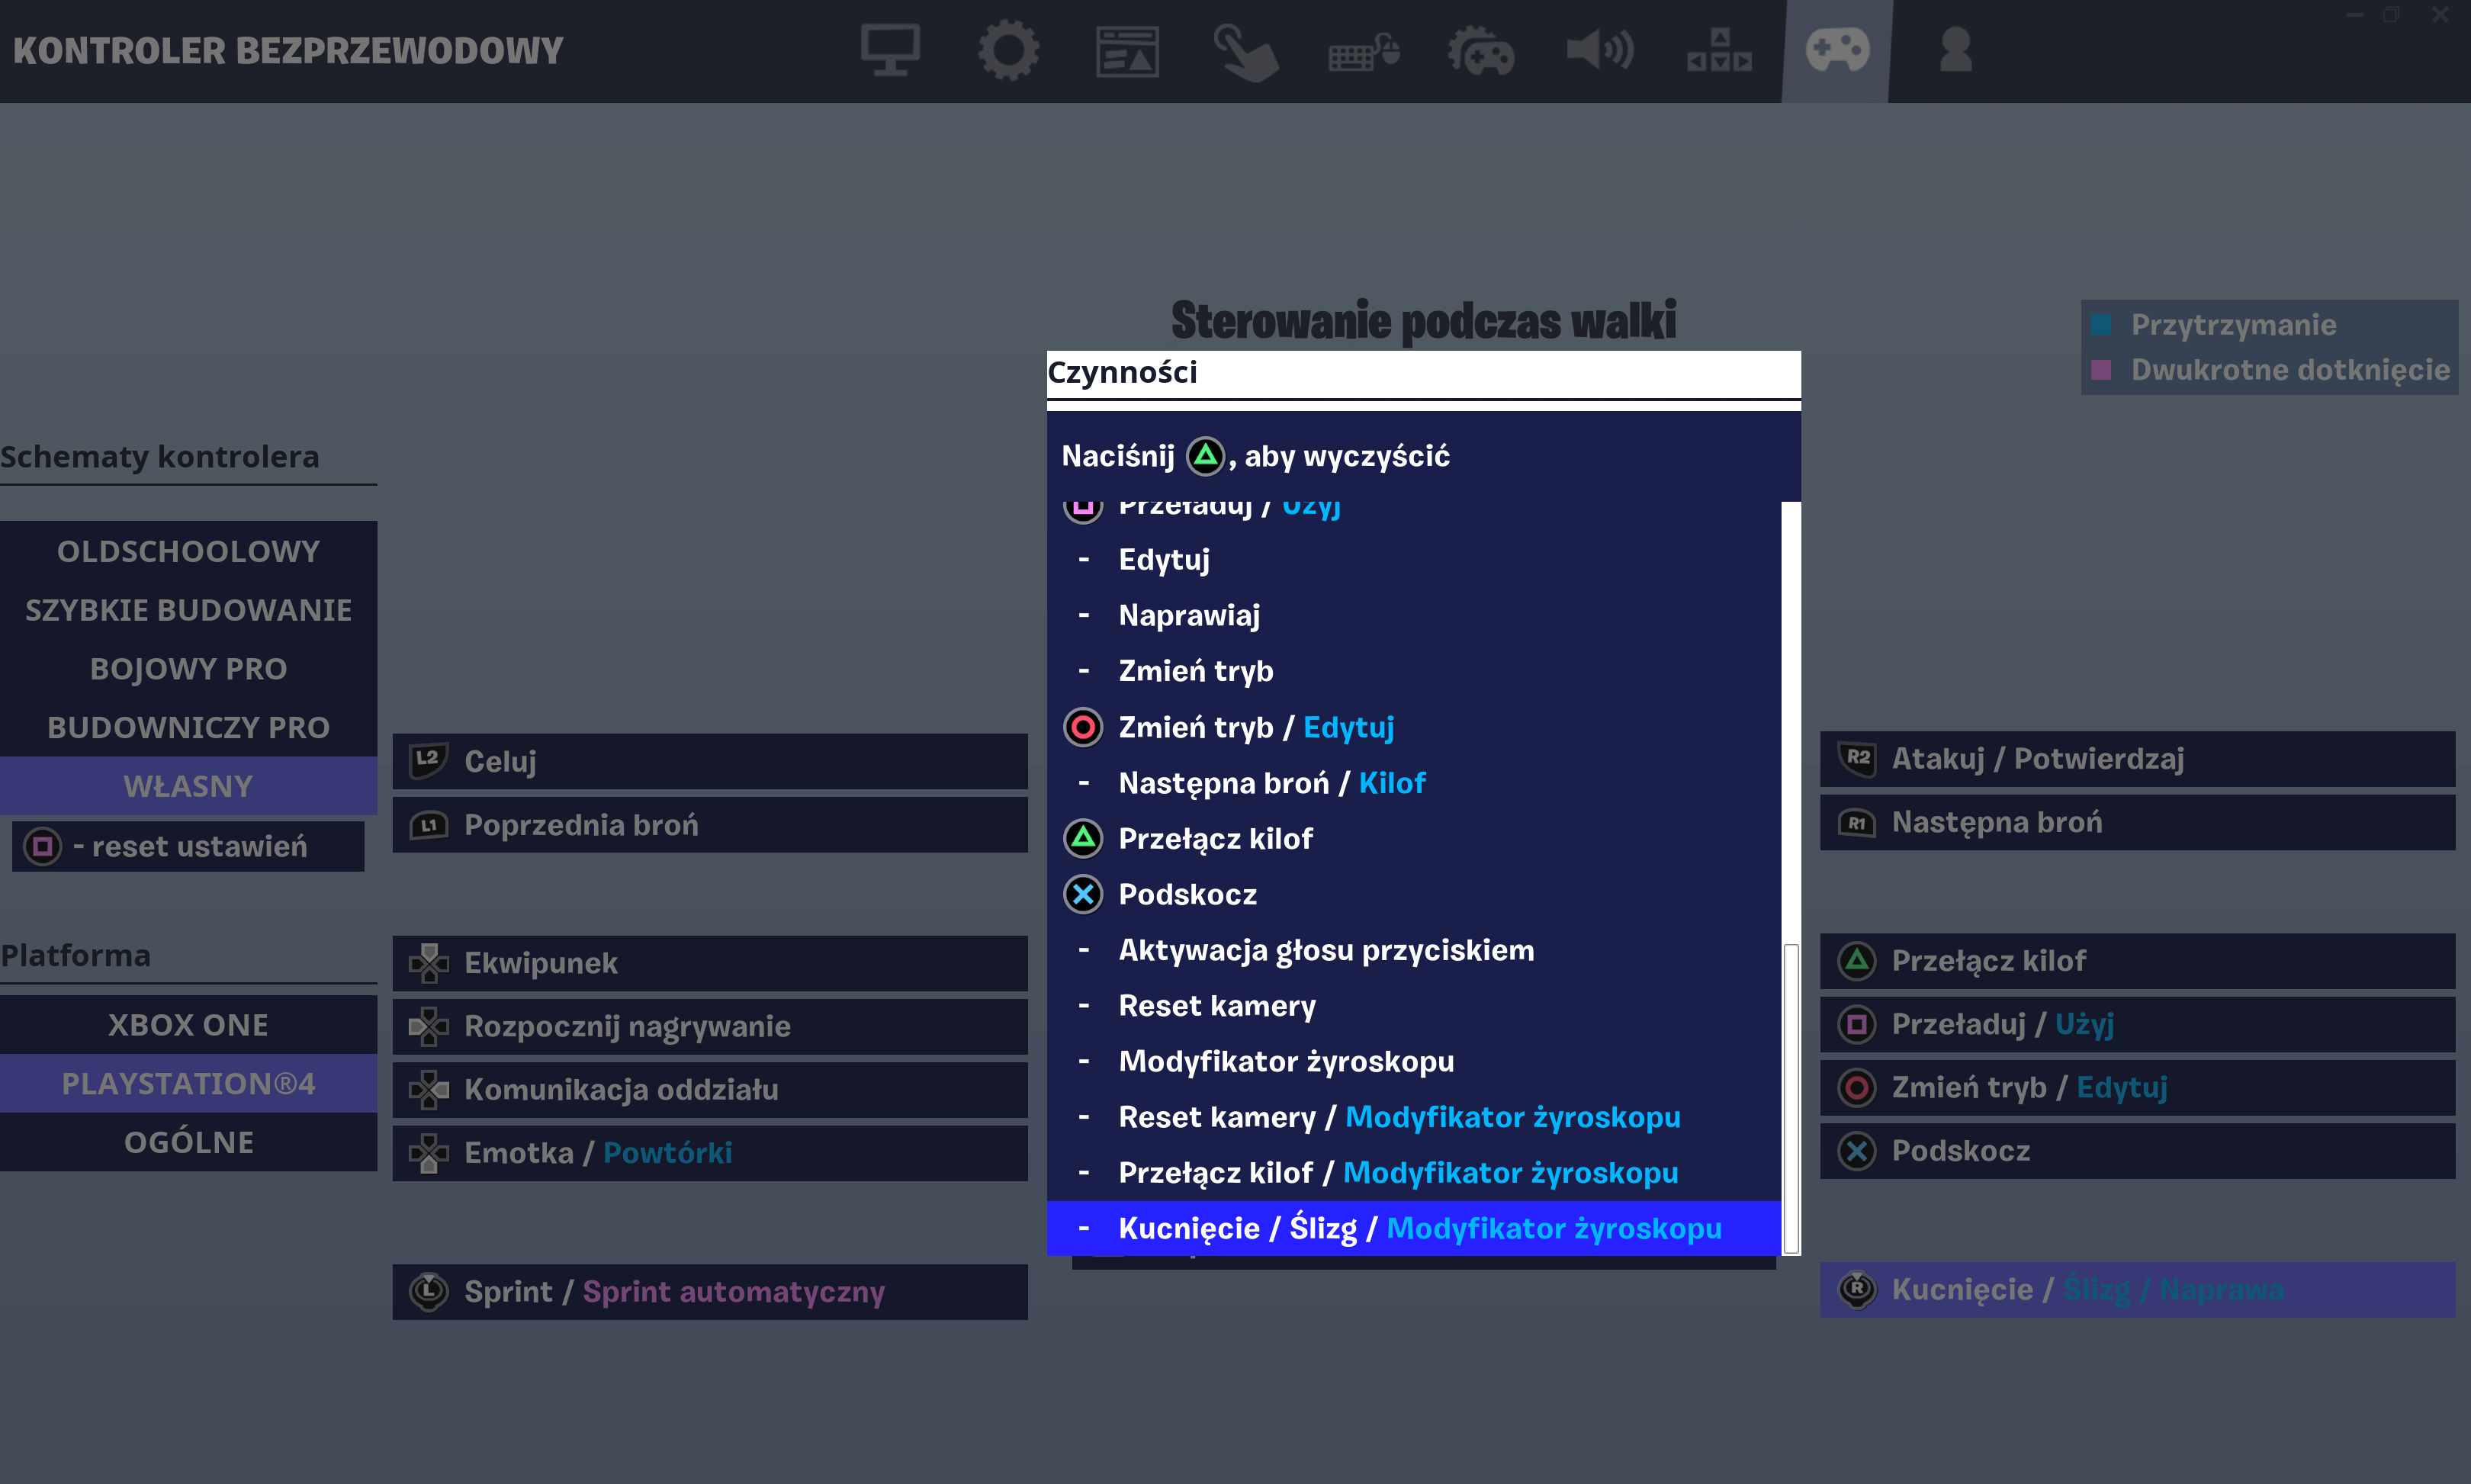2471x1484 pixels.
Task: Select the WŁASNY custom controller scheme
Action: [x=188, y=786]
